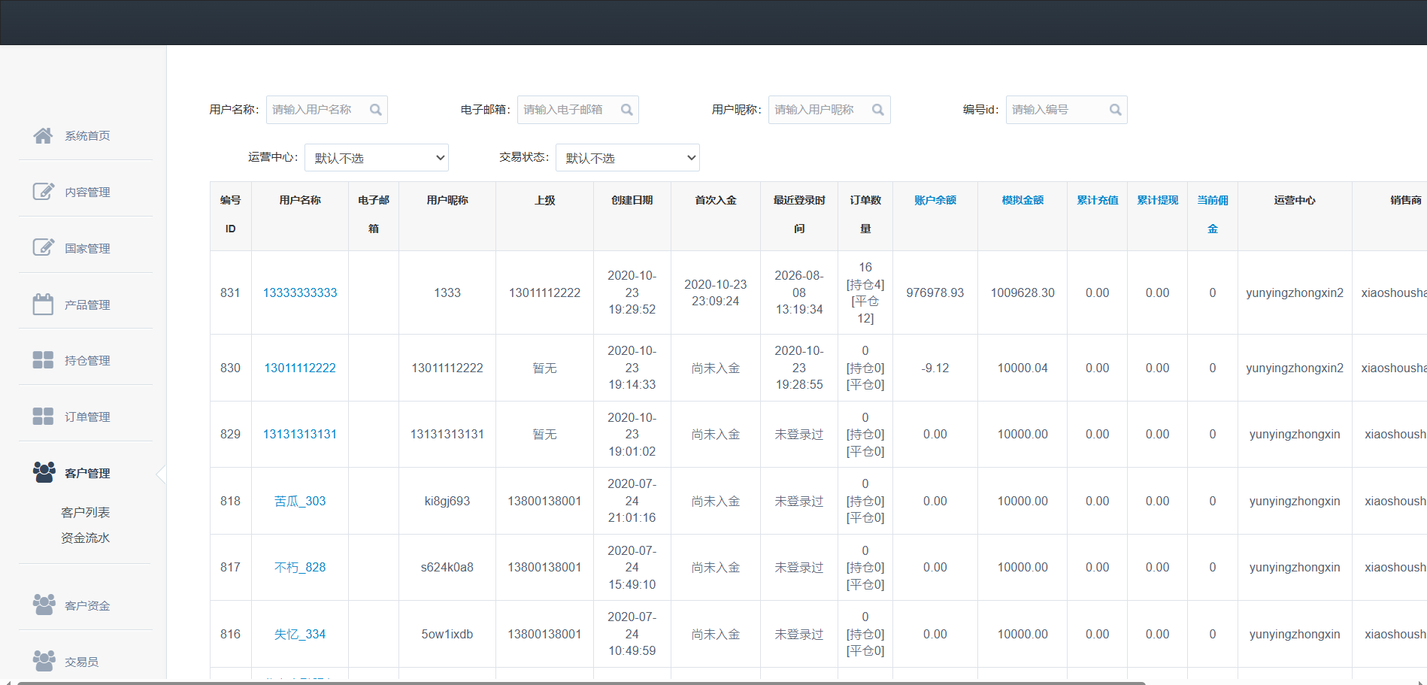Click ID cell 831
The width and height of the screenshot is (1427, 685).
coord(230,292)
